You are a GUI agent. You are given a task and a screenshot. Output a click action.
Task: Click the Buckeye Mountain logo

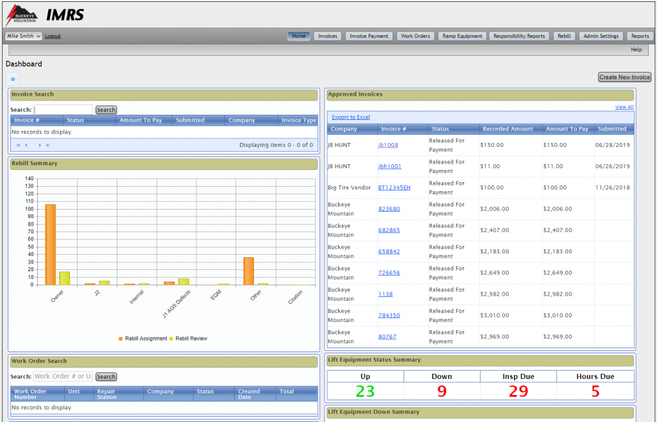(x=21, y=15)
